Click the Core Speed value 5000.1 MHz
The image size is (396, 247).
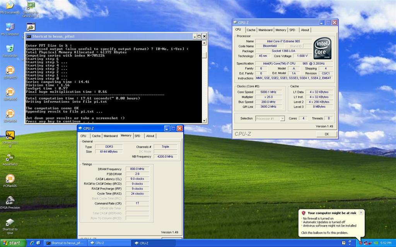click(268, 92)
